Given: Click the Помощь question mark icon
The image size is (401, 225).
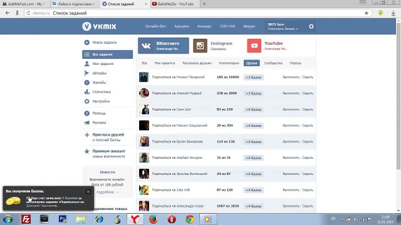Looking at the screenshot, I should [x=86, y=113].
